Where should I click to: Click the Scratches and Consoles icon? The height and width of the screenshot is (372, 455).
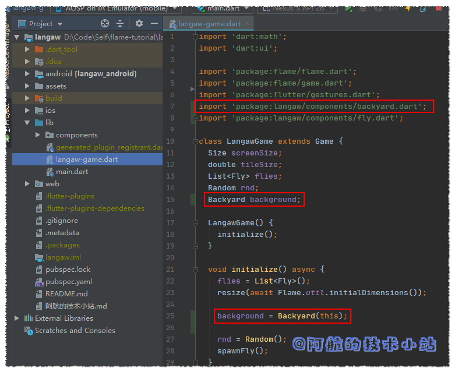point(29,331)
